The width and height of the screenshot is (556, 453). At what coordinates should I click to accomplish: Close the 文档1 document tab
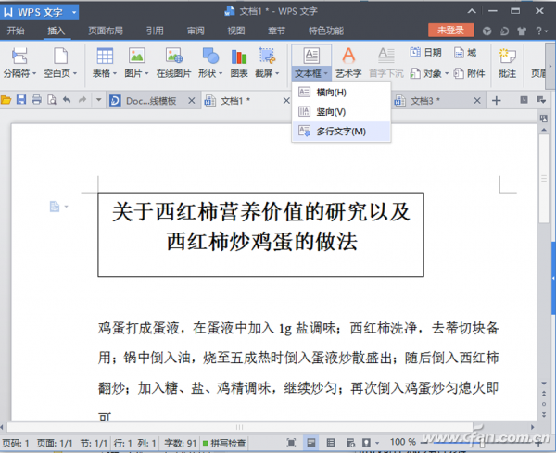coord(286,101)
